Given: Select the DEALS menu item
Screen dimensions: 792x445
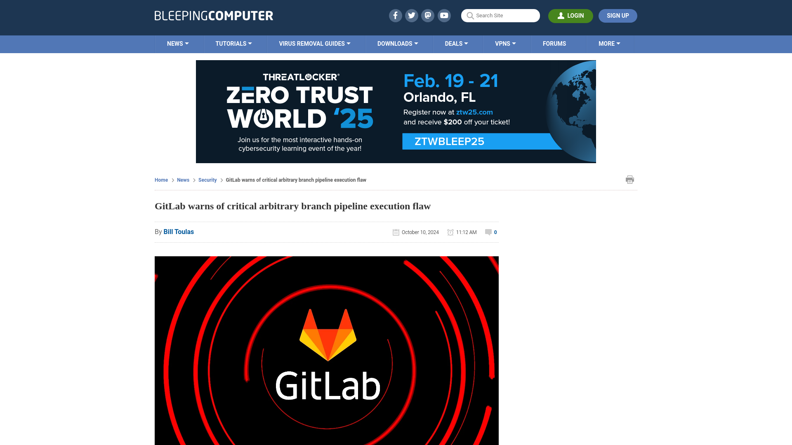Looking at the screenshot, I should pos(456,43).
